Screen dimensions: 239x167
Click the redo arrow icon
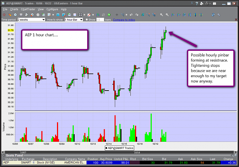click(137, 15)
